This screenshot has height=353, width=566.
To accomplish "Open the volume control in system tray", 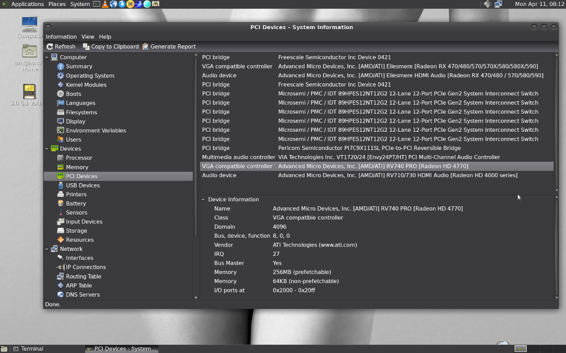I will pos(488,4).
